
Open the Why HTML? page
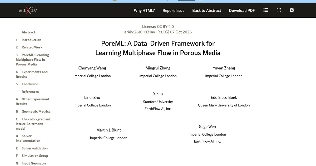pyautogui.click(x=144, y=11)
